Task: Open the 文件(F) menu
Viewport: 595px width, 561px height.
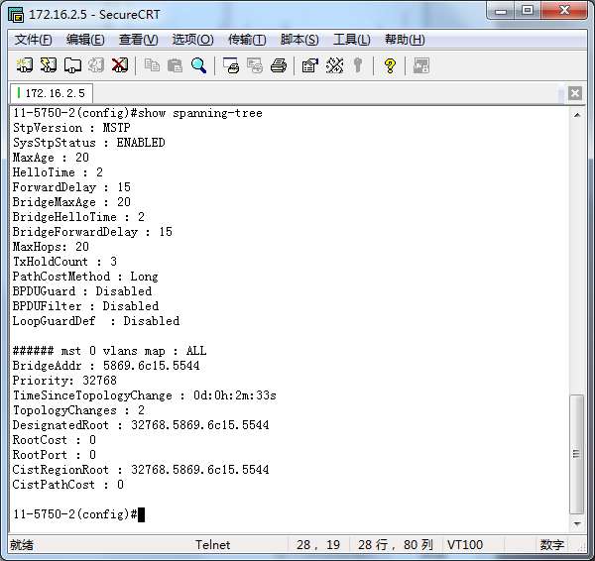Action: [x=34, y=40]
